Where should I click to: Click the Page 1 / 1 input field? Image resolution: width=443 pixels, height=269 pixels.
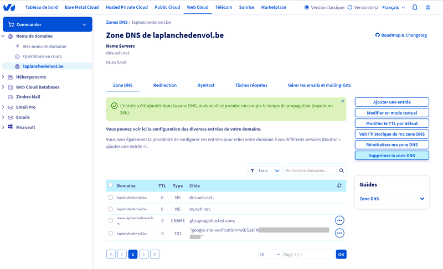click(x=308, y=254)
